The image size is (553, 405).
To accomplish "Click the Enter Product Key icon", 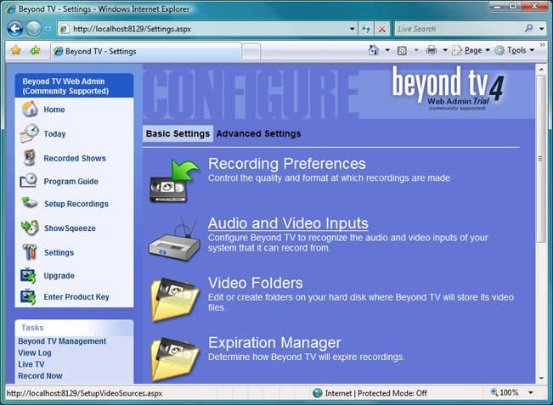I will pyautogui.click(x=29, y=297).
